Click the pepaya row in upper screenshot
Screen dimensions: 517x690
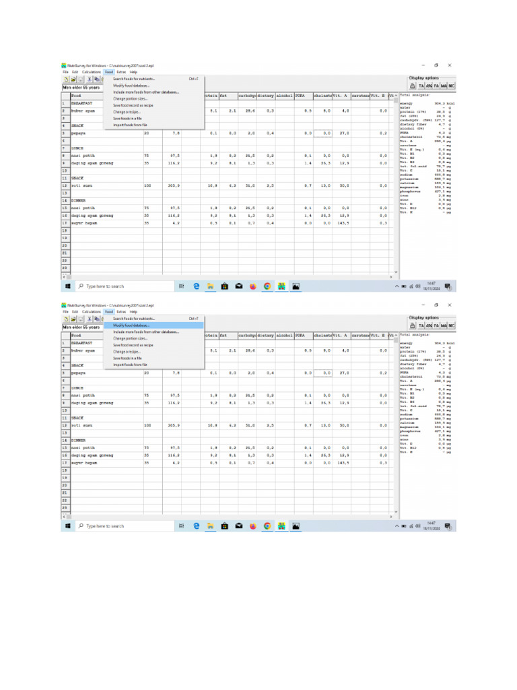pos(228,133)
